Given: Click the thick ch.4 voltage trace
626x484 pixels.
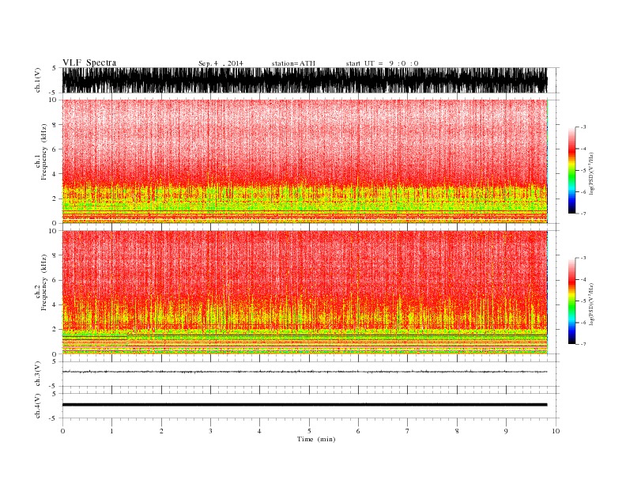Looking at the screenshot, I should pos(304,405).
